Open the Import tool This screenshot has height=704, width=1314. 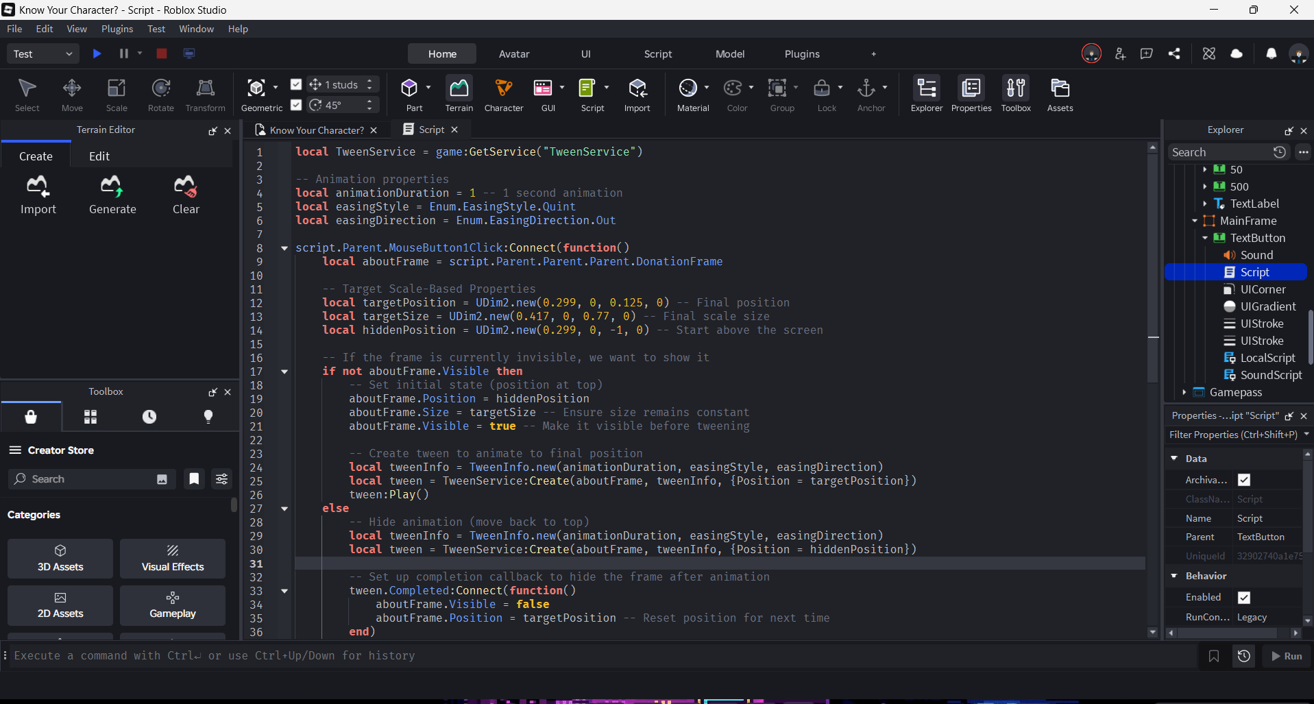637,95
